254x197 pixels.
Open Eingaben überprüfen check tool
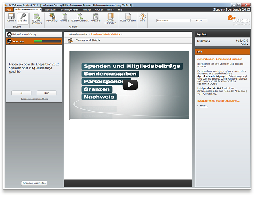(x=36, y=18)
